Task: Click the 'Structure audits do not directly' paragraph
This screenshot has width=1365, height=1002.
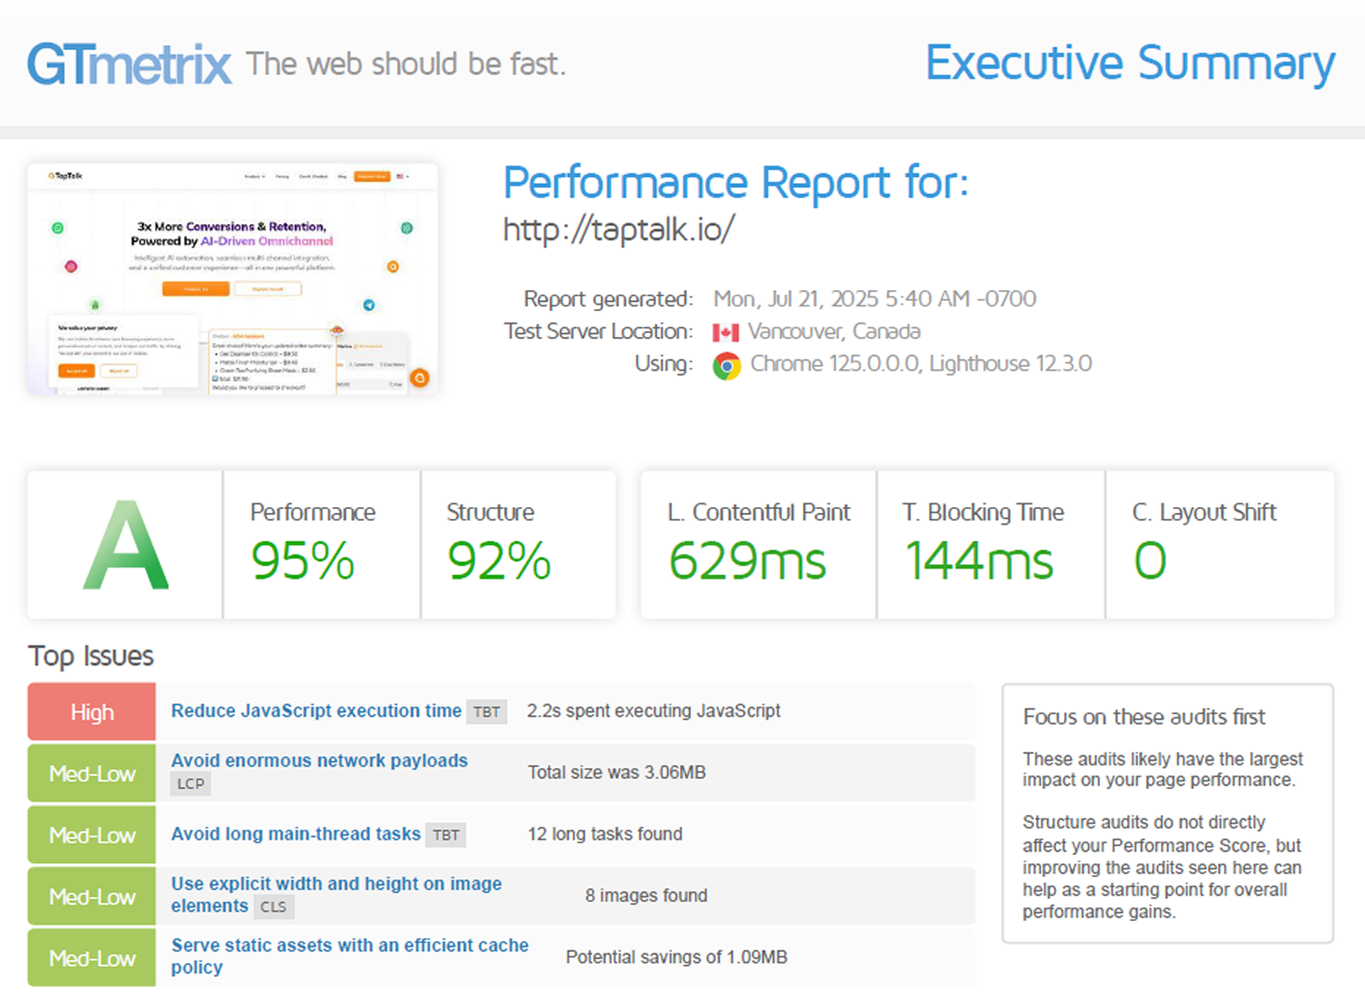Action: (x=1162, y=867)
